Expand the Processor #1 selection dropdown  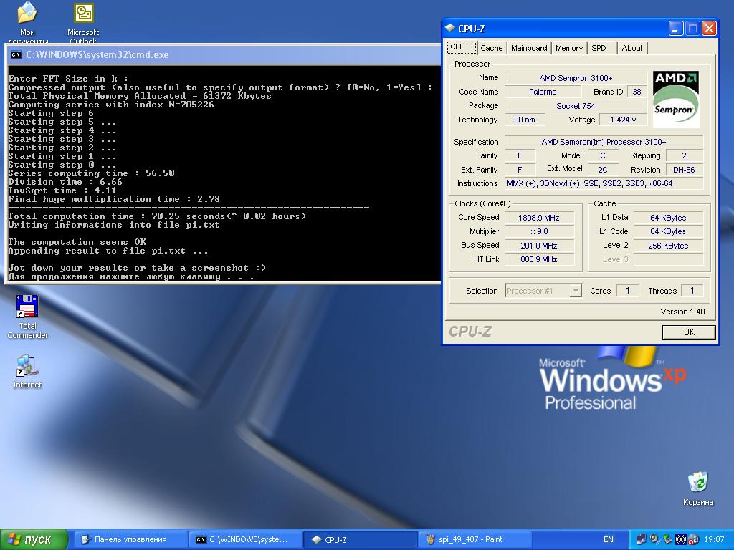point(576,291)
